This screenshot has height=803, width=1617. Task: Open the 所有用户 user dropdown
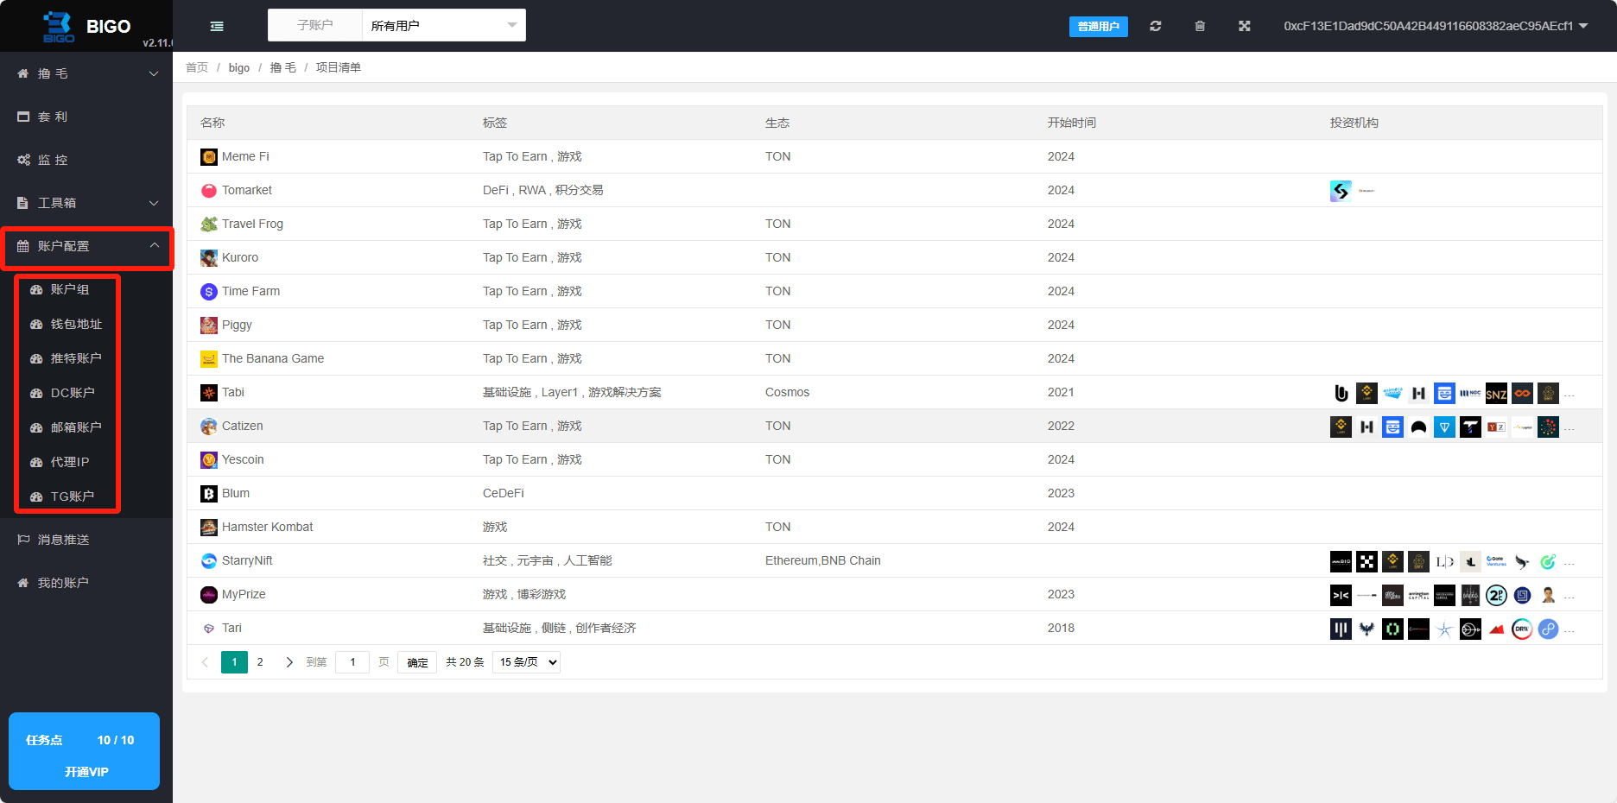tap(444, 26)
